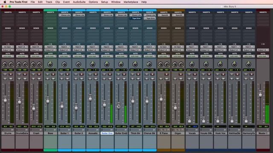Mute the Vocals track
Screen dimensions: 273x153
click(195, 79)
